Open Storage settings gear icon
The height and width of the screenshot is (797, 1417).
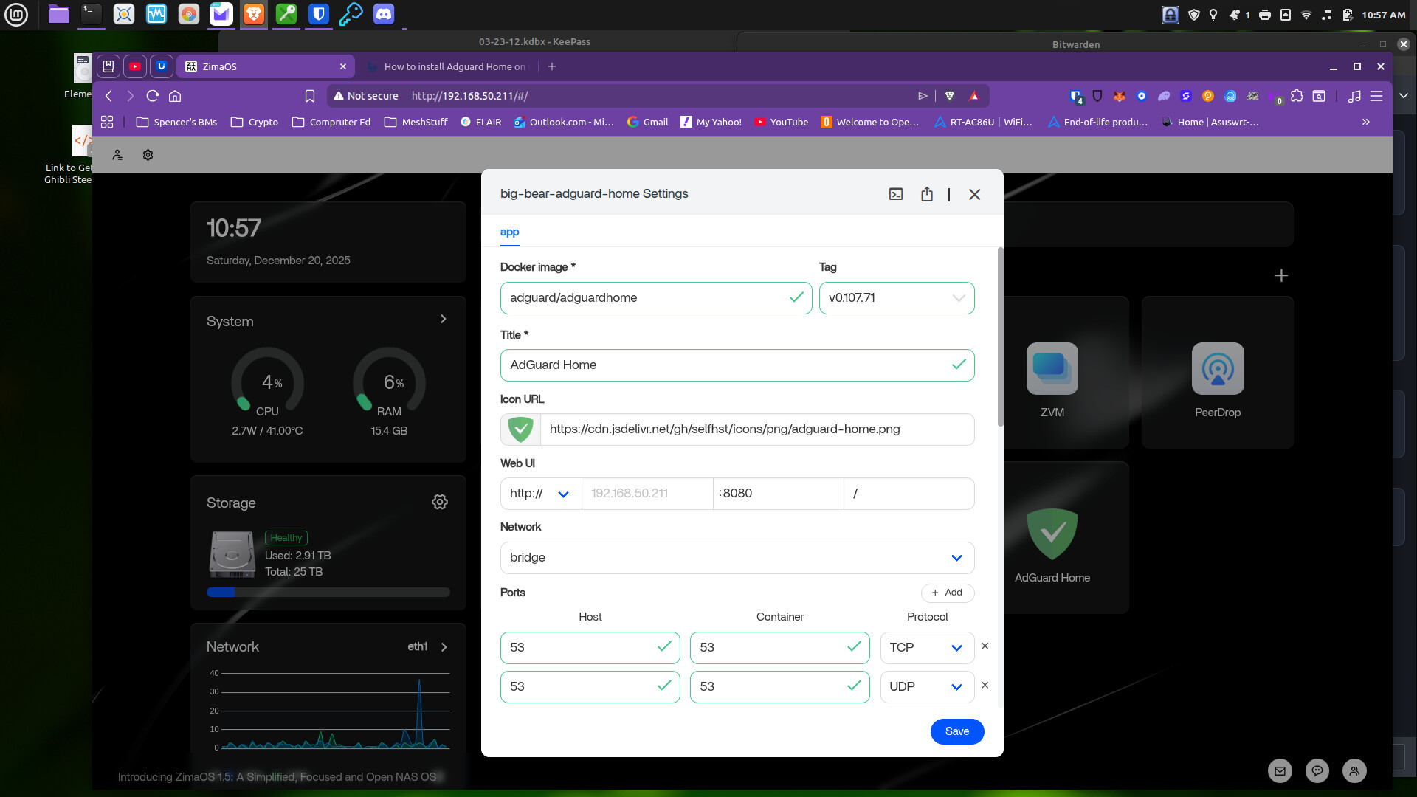coord(440,502)
